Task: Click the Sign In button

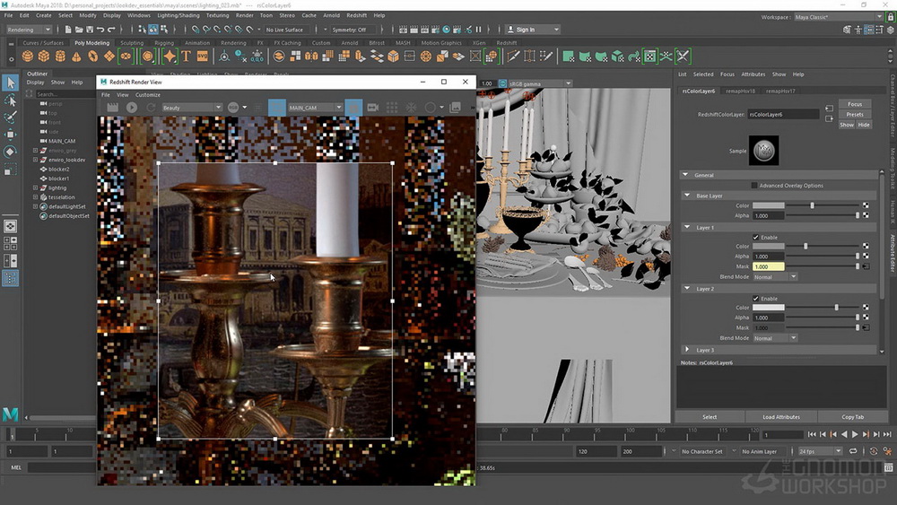Action: click(532, 30)
